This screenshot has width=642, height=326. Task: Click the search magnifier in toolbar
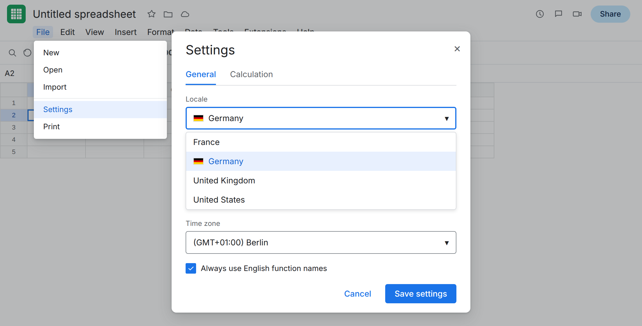tap(12, 53)
